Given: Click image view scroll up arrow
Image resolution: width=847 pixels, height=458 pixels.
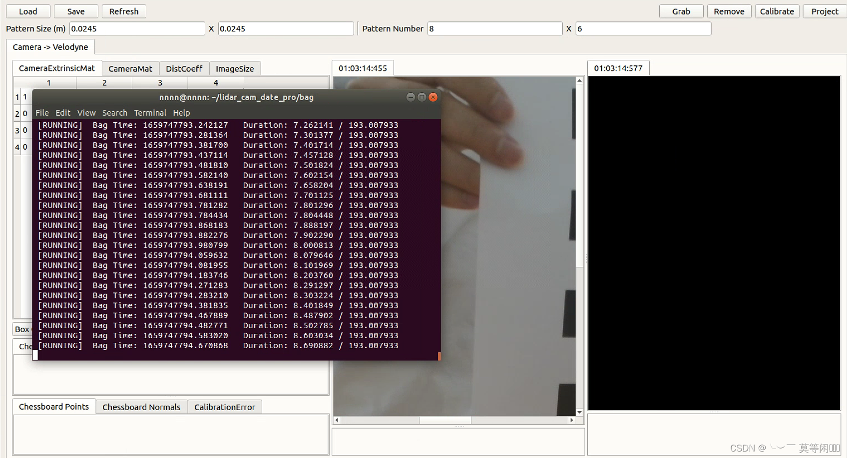Looking at the screenshot, I should click(x=580, y=80).
